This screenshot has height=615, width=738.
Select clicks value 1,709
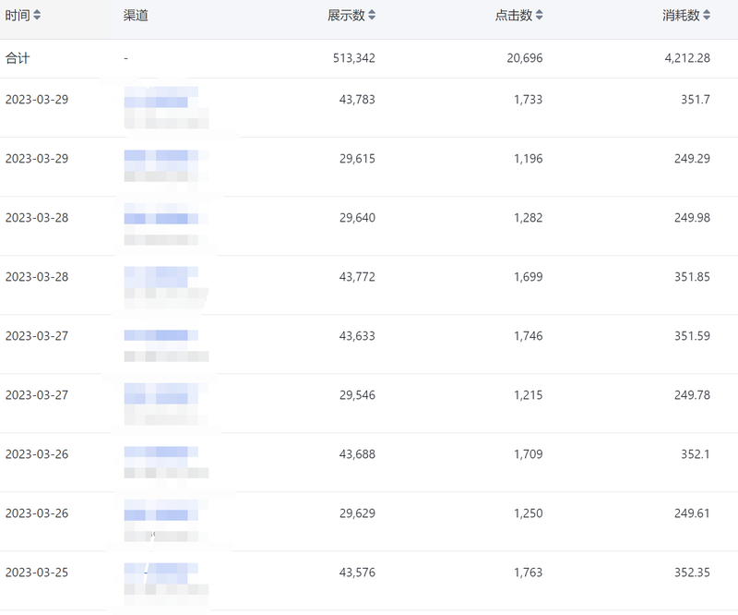click(528, 454)
